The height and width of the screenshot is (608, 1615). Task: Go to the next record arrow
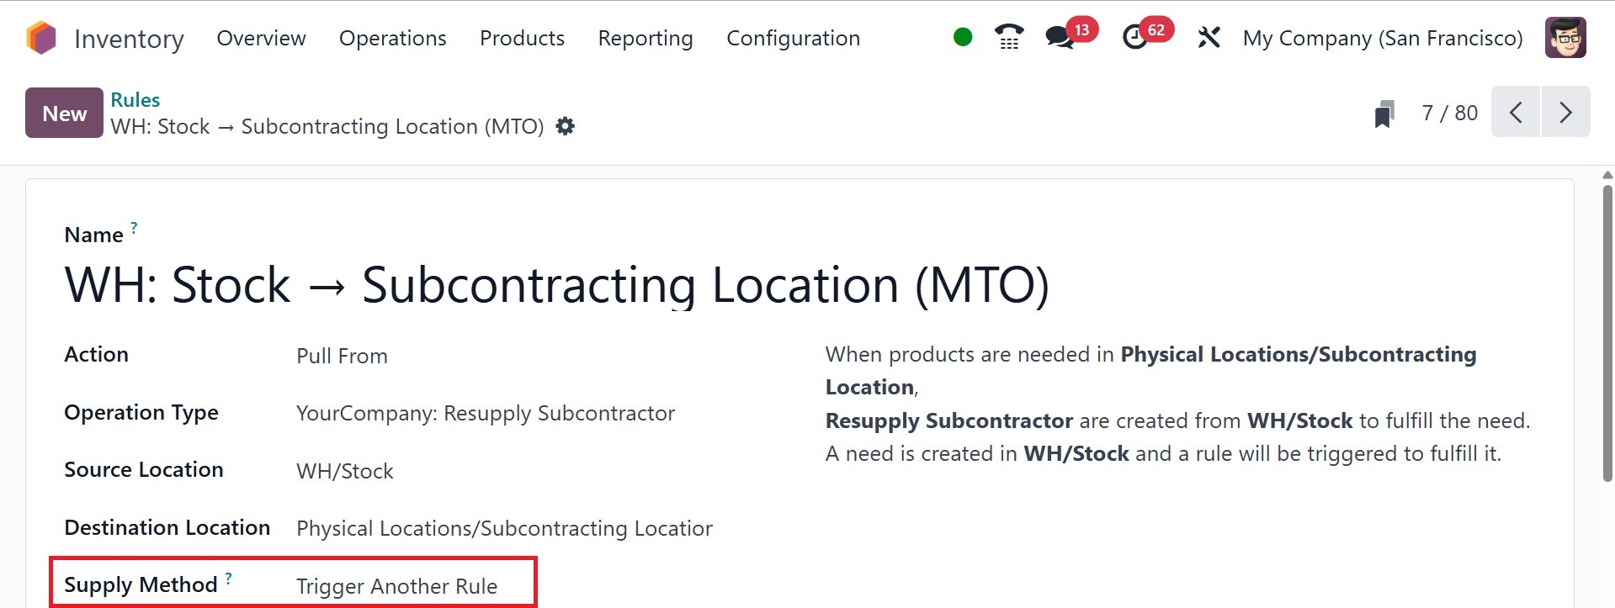pos(1565,112)
